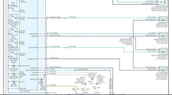Click the SENS GND terminal label
The image size is (172, 95).
tap(34, 68)
